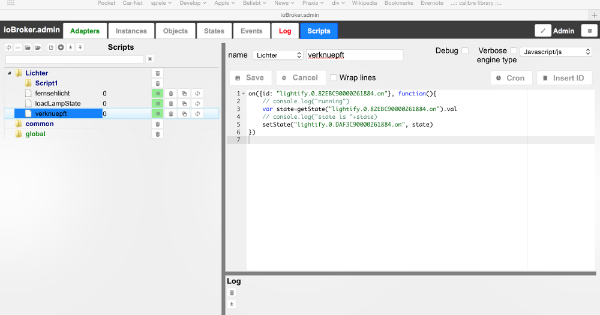Viewport: 600px width, 315px height.
Task: Open the Praxis bookmarks dropdown
Action: click(x=313, y=3)
